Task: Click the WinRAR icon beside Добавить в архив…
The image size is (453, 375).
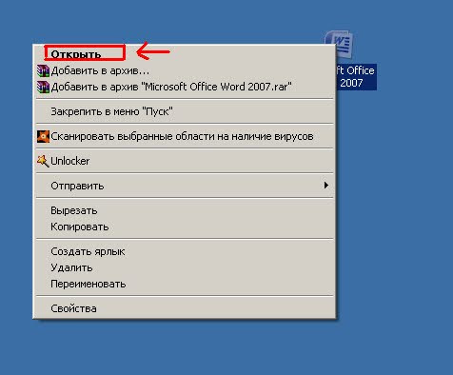Action: (43, 70)
